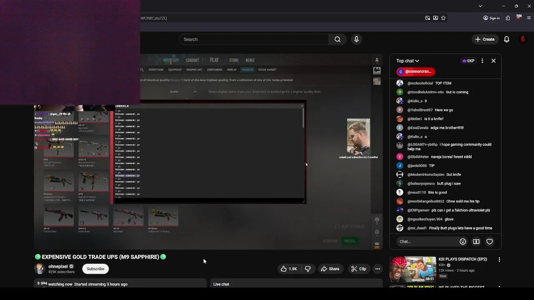The image size is (534, 300).
Task: Click the Create button
Action: 484,39
